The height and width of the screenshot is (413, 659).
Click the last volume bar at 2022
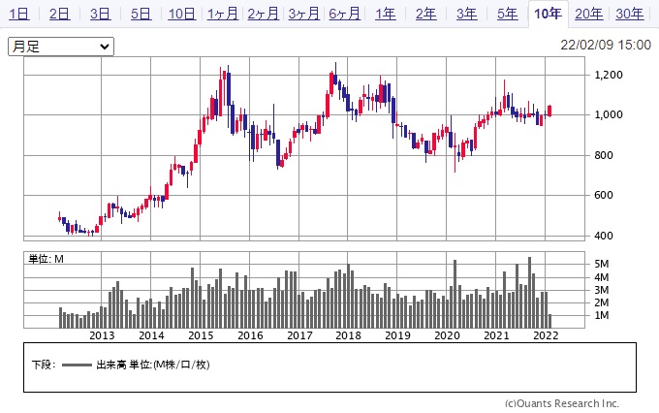549,321
